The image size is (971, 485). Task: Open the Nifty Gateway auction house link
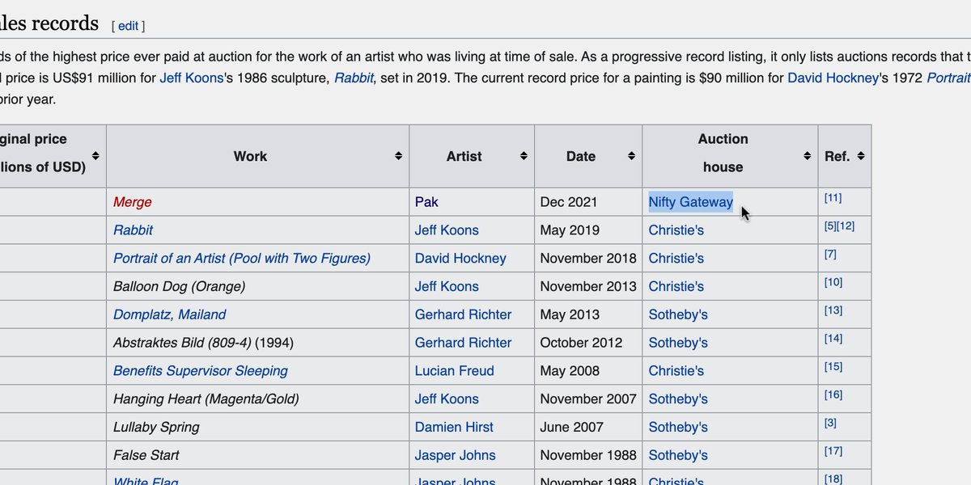(x=690, y=202)
